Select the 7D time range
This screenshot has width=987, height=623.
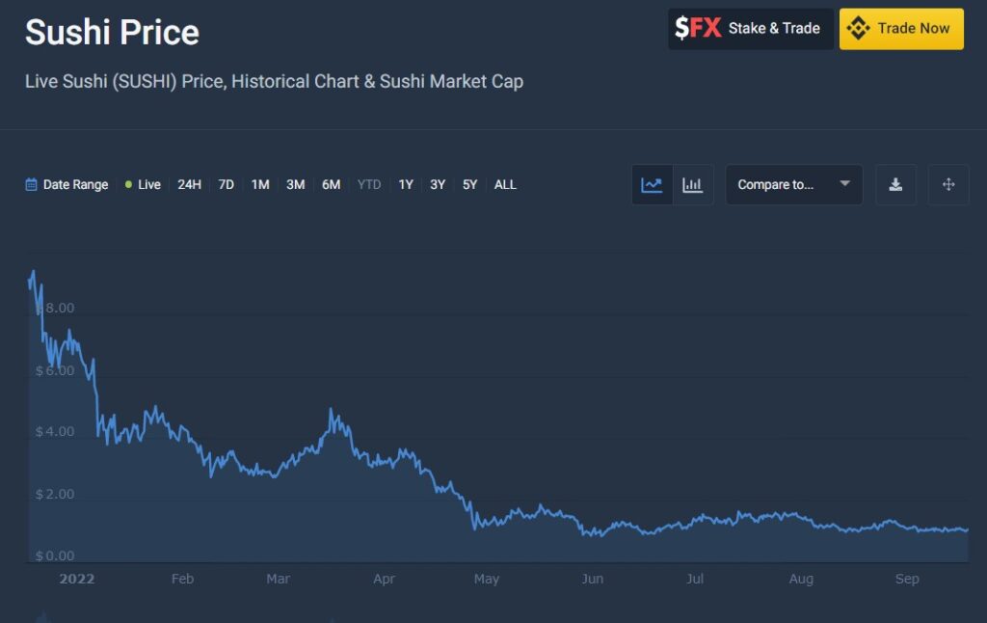point(226,185)
